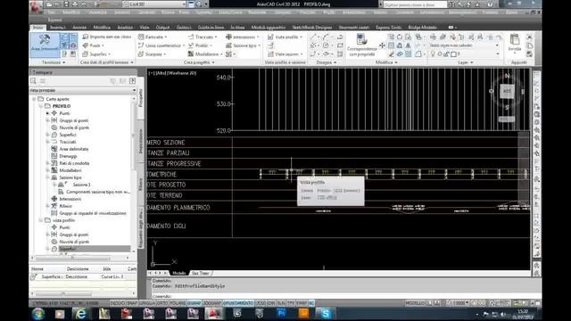This screenshot has width=571, height=321.
Task: Click the Modellatore ribbon tool
Action: [x=205, y=53]
